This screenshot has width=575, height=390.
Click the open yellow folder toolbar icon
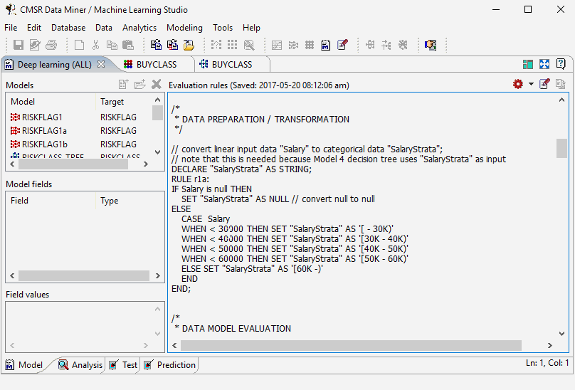[189, 45]
